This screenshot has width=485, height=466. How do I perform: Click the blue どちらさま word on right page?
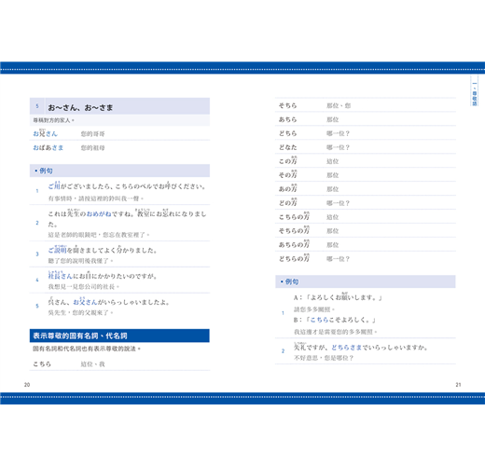347,348
